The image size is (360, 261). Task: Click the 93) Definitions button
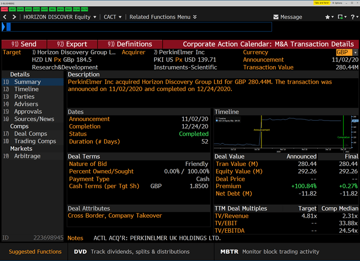(x=130, y=44)
